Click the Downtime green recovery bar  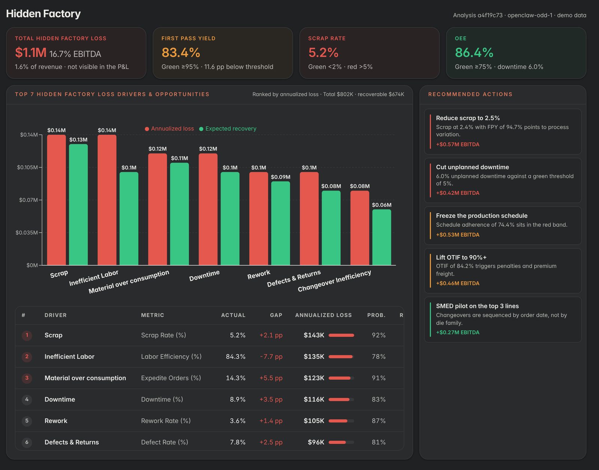230,219
